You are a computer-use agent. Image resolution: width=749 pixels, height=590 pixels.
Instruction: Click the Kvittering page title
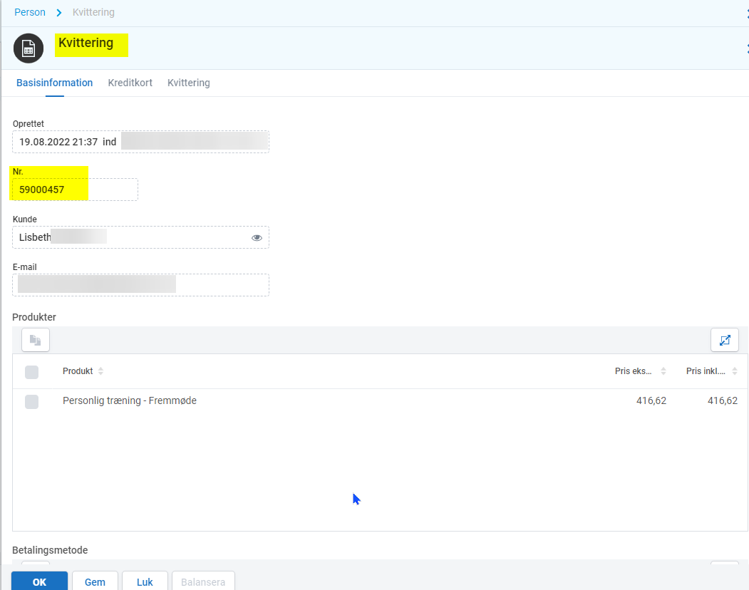point(86,43)
